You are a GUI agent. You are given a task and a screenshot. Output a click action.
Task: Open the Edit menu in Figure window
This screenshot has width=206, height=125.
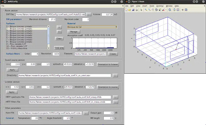click(132, 6)
